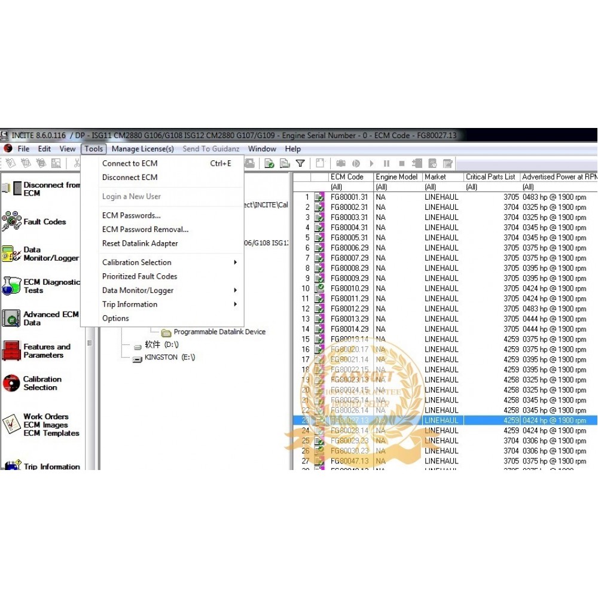Image resolution: width=598 pixels, height=598 pixels.
Task: Open the Advertised Power (All) filter dropdown
Action: pyautogui.click(x=559, y=187)
